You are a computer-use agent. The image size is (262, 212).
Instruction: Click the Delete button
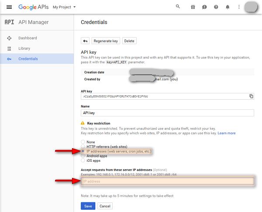(129, 41)
